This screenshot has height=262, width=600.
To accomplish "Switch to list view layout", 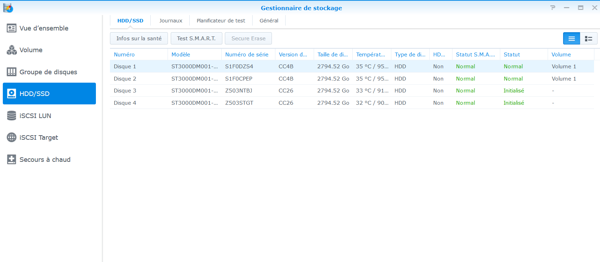I will tap(572, 39).
